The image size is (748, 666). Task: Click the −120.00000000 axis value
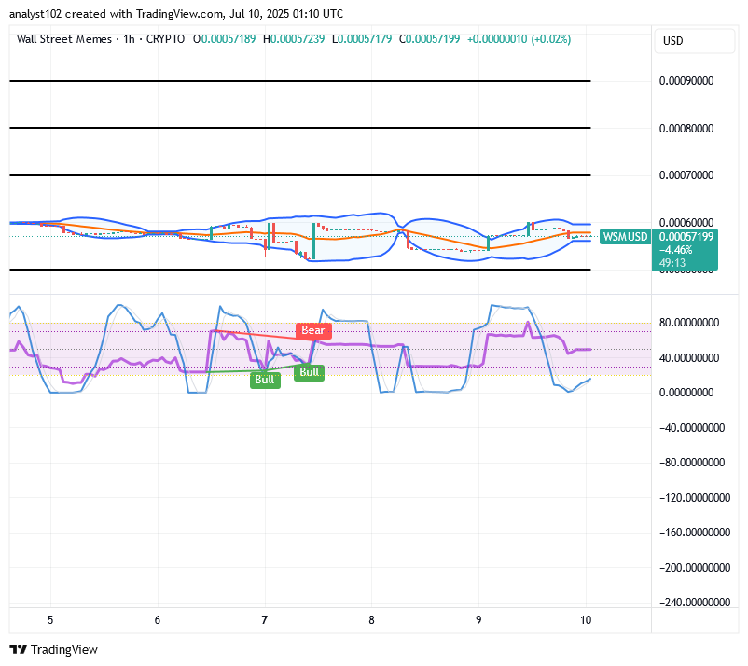coord(695,498)
